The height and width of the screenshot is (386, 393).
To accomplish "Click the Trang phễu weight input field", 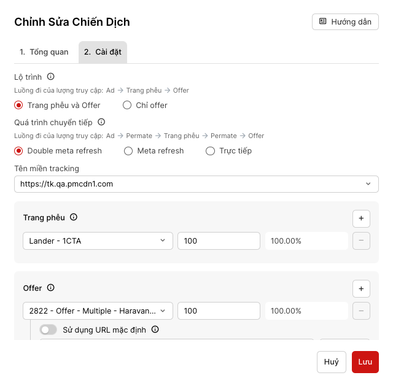I will [x=219, y=241].
